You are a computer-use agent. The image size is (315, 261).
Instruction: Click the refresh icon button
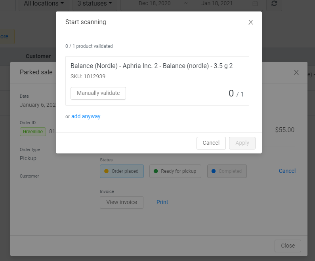point(274,4)
